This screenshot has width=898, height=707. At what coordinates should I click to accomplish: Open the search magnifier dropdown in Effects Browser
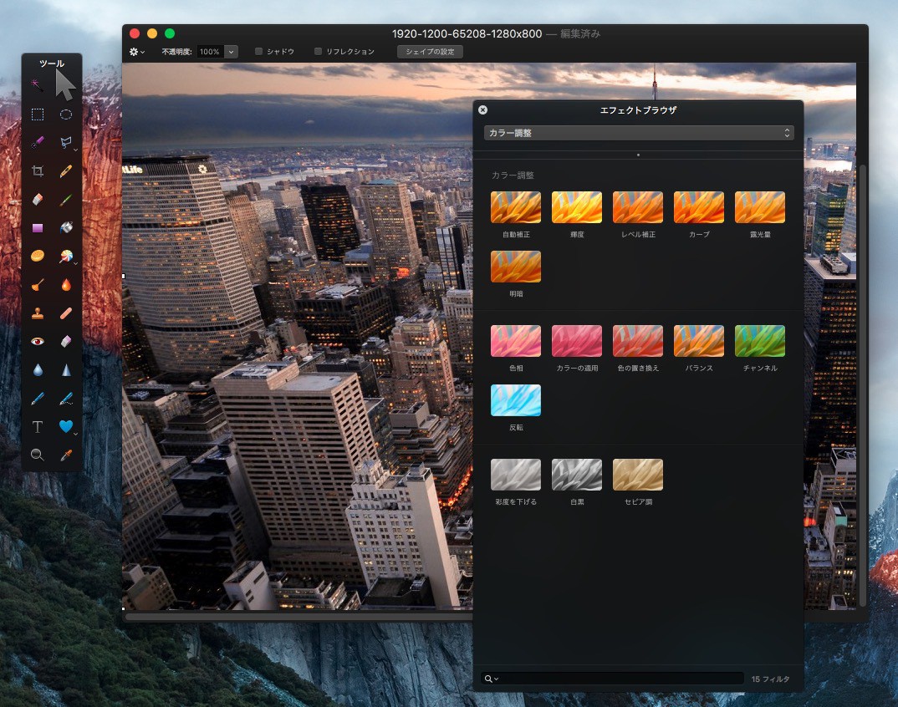pos(492,679)
